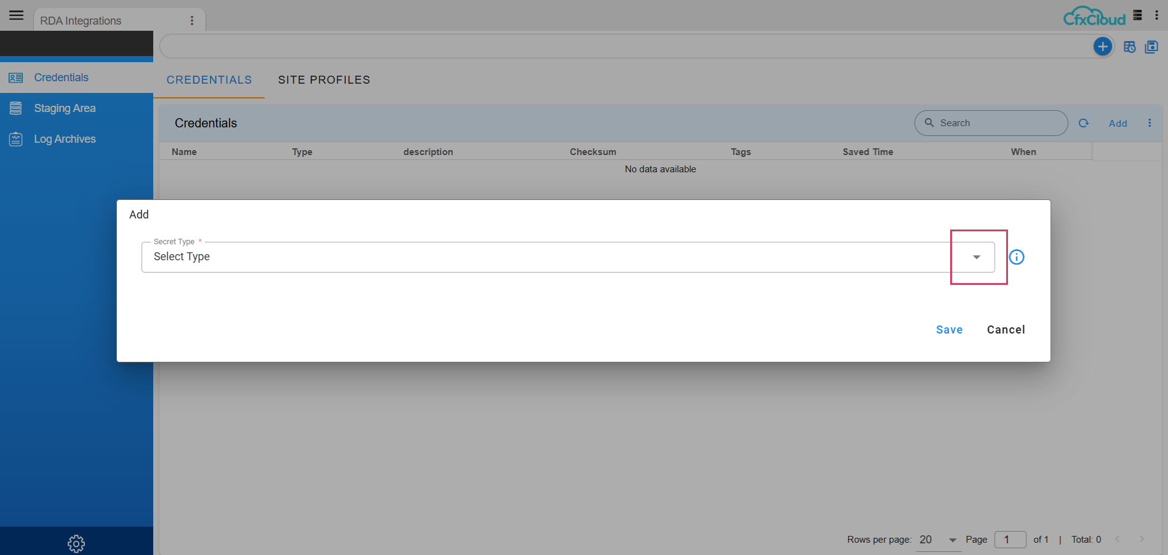The width and height of the screenshot is (1168, 555).
Task: Click the blue plus add button
Action: click(1102, 46)
